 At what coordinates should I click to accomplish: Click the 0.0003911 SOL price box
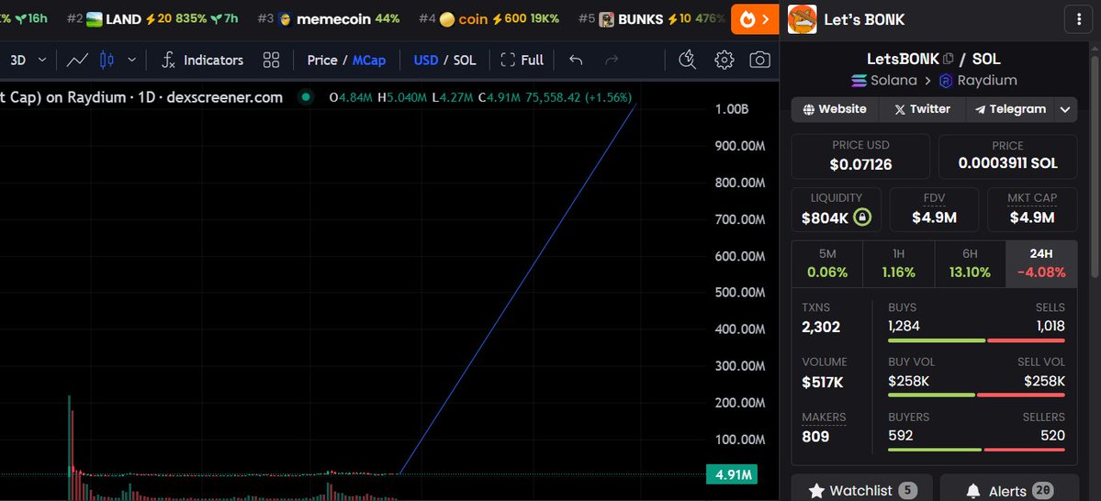[1007, 157]
